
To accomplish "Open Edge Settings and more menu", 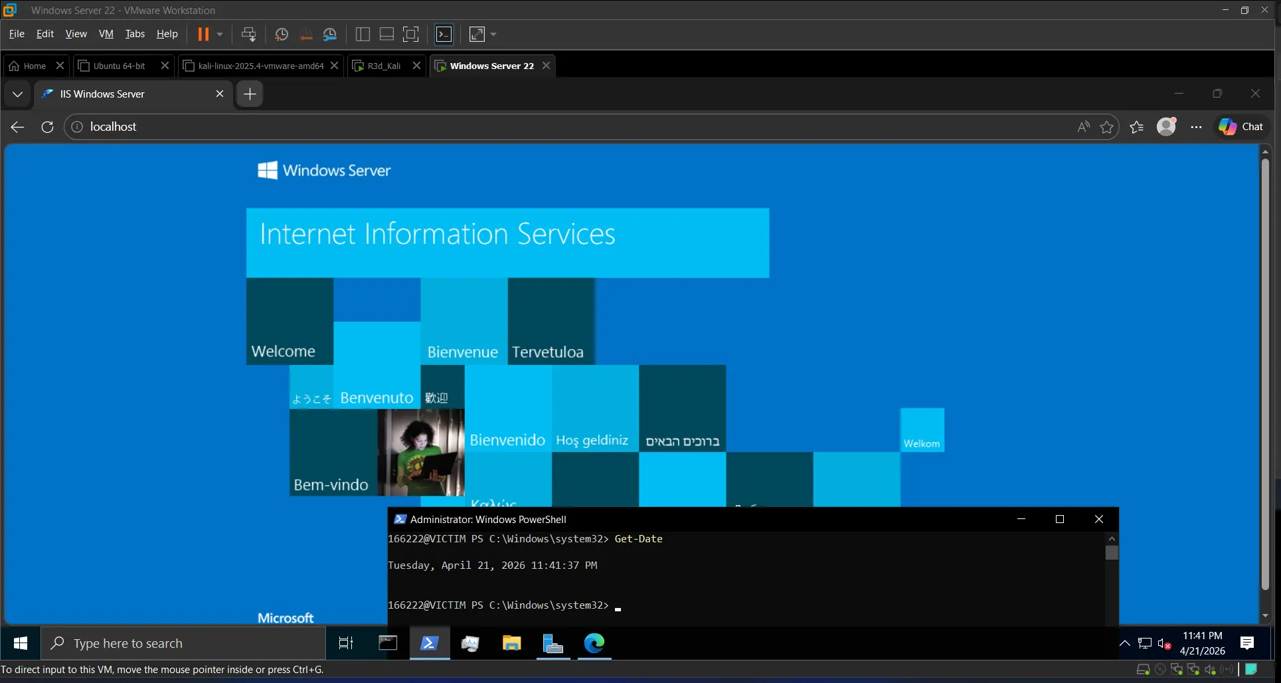I will point(1196,127).
